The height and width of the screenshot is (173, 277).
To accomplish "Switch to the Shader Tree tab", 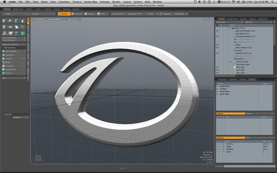I will click(232, 19).
